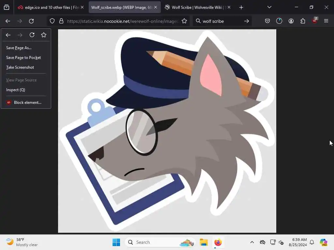Open the taskbar clock showing 6:39 AM
The image size is (334, 250).
(x=298, y=242)
